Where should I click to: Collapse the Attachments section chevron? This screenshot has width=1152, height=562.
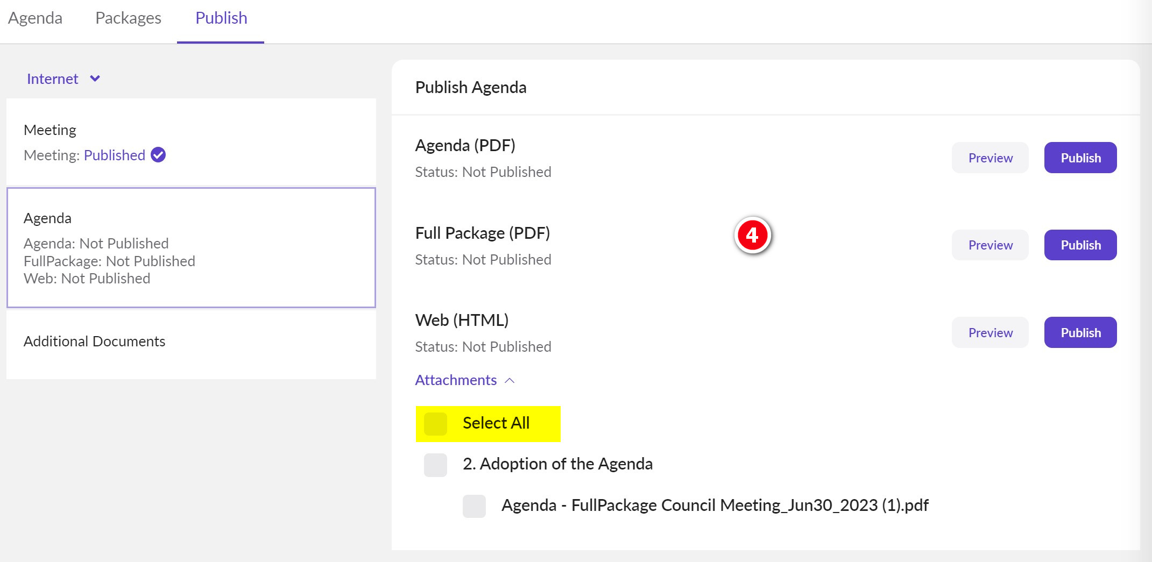510,381
